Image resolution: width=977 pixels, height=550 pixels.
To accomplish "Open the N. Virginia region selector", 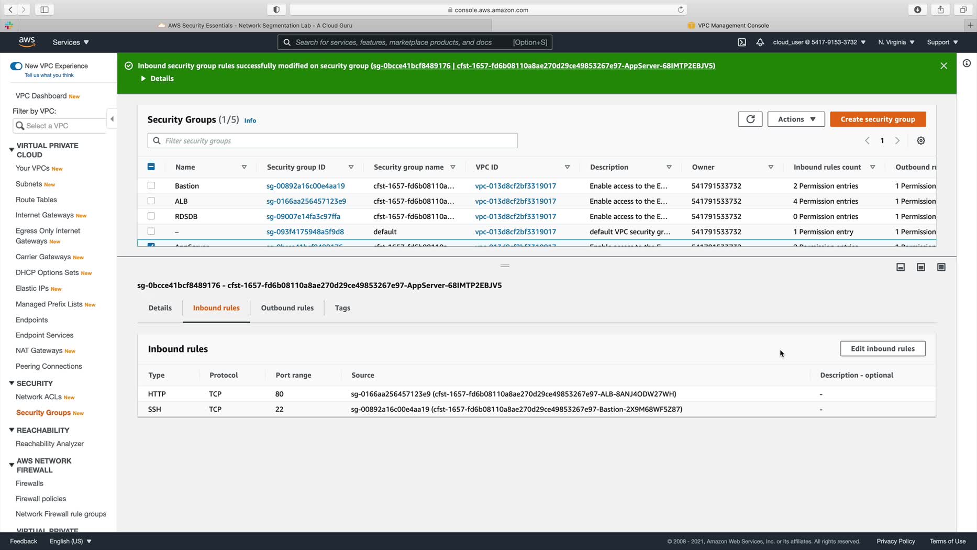I will pos(896,42).
